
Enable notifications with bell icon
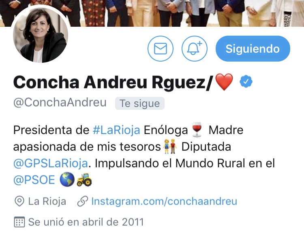coord(195,49)
